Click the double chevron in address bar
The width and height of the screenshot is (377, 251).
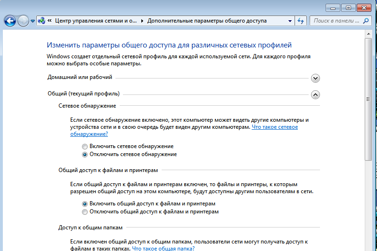pos(49,21)
